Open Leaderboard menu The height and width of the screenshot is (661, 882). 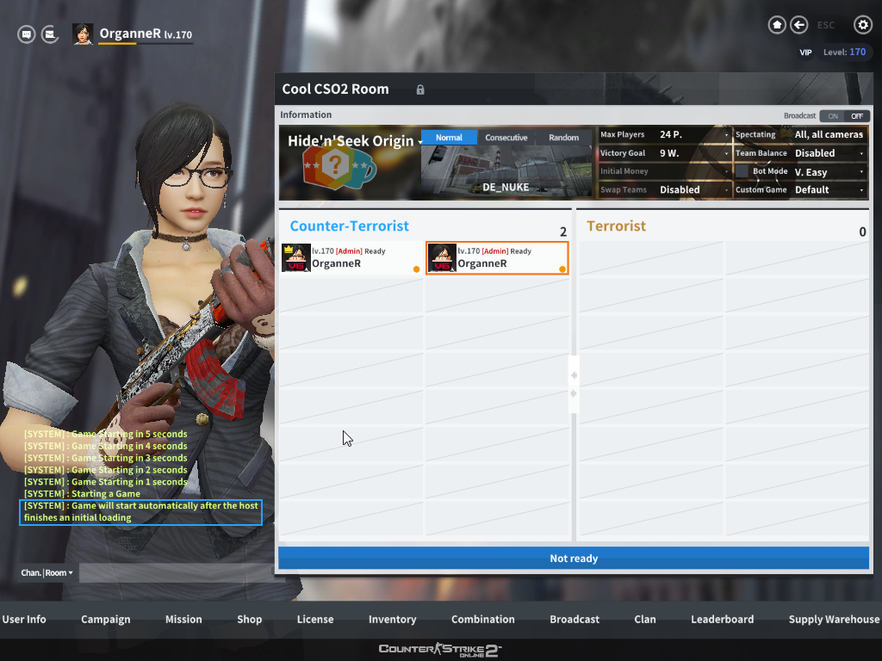click(x=723, y=620)
